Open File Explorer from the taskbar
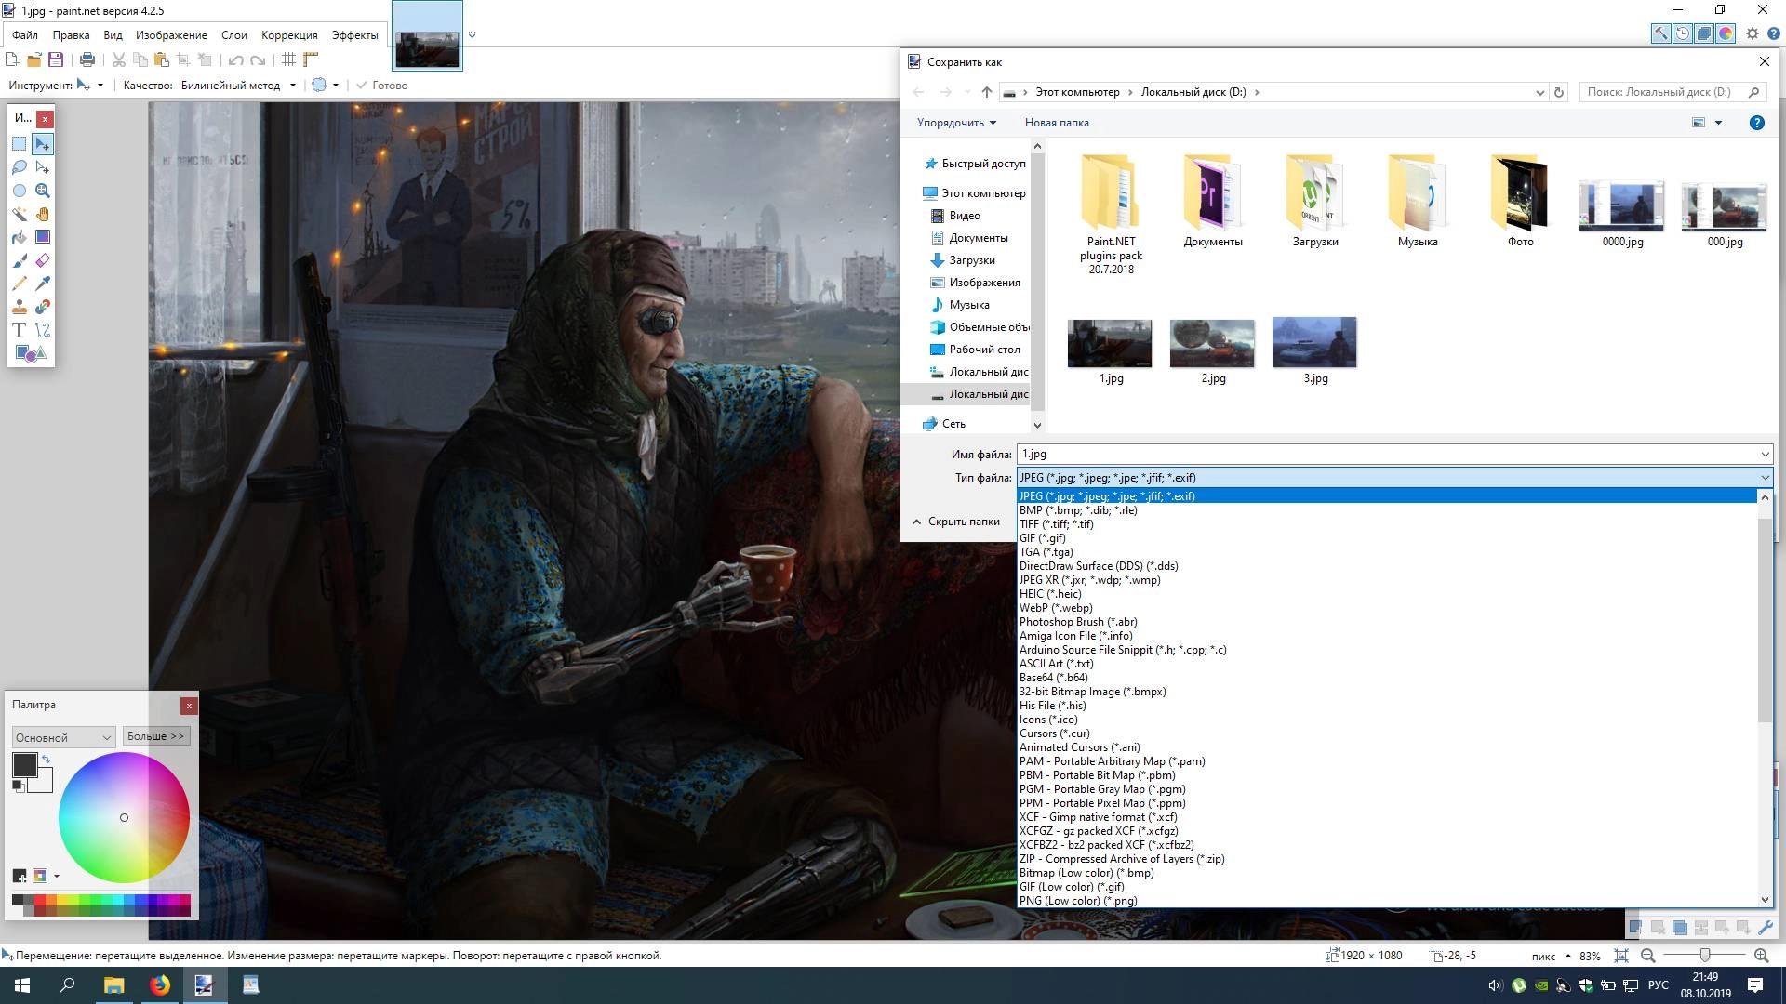This screenshot has width=1786, height=1004. coord(113,985)
